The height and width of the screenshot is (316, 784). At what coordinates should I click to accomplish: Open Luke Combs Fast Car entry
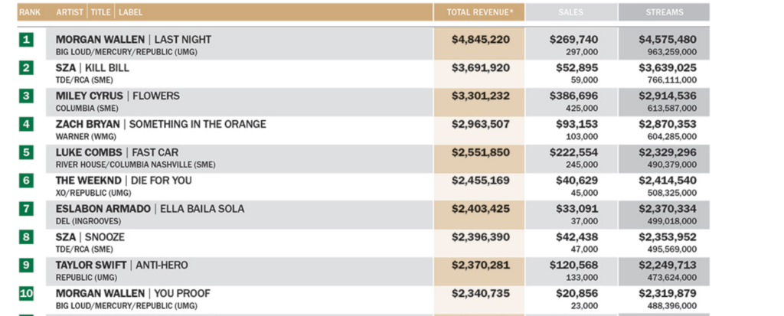click(116, 152)
